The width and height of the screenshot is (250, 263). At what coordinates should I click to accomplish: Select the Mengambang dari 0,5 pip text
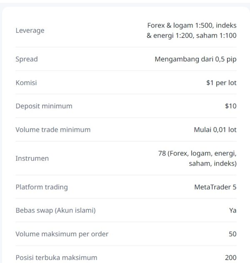click(x=195, y=59)
